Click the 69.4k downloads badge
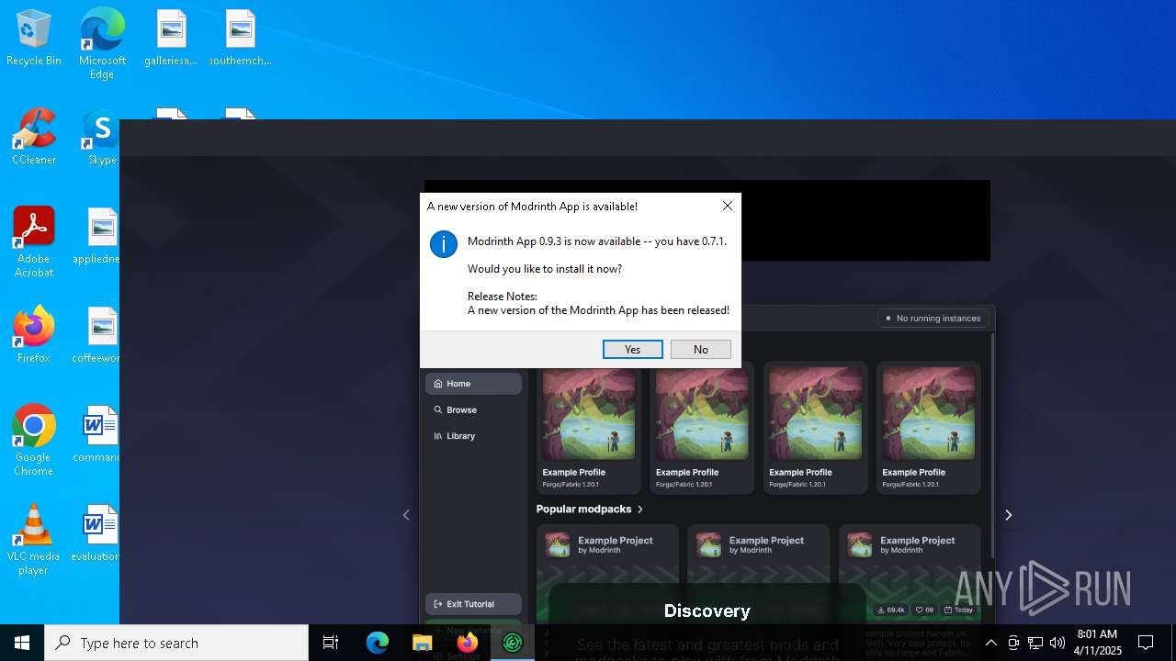Screen dimensions: 1176x661 [891, 610]
